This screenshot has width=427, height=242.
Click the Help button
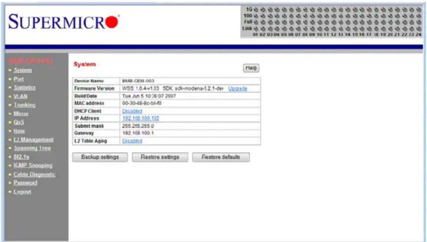click(x=251, y=68)
